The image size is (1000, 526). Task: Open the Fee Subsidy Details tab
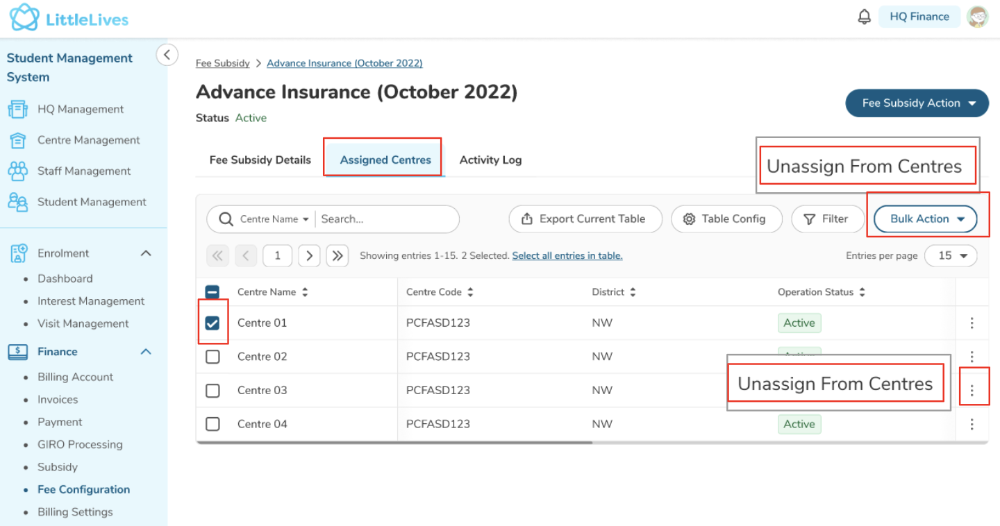coord(260,160)
